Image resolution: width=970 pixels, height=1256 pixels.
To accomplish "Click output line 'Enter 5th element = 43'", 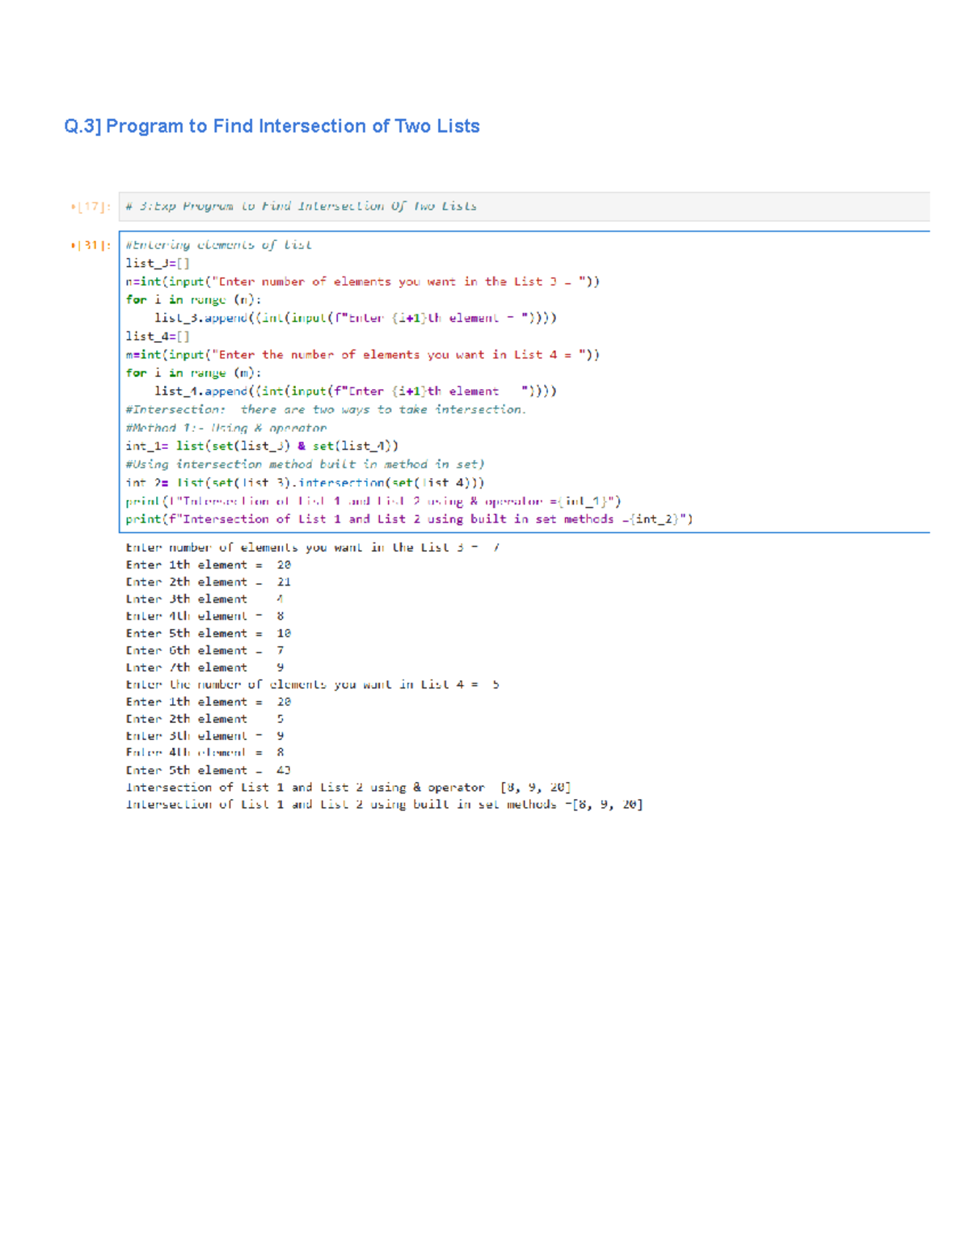I will coord(208,771).
